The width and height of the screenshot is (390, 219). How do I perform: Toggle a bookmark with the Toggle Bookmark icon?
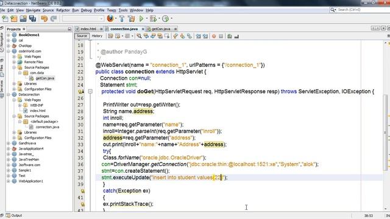coord(190,36)
